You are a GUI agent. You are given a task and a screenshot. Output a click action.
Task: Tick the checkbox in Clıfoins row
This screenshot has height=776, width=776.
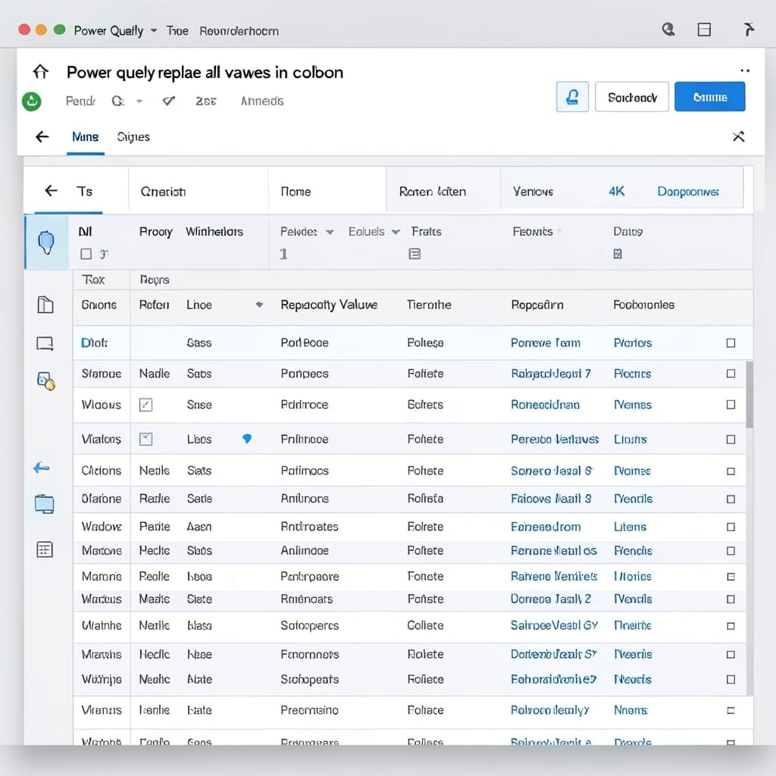(731, 471)
